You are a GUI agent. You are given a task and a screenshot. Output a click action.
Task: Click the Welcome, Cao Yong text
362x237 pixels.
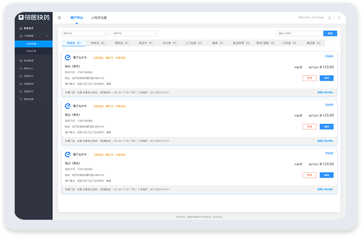tap(311, 18)
